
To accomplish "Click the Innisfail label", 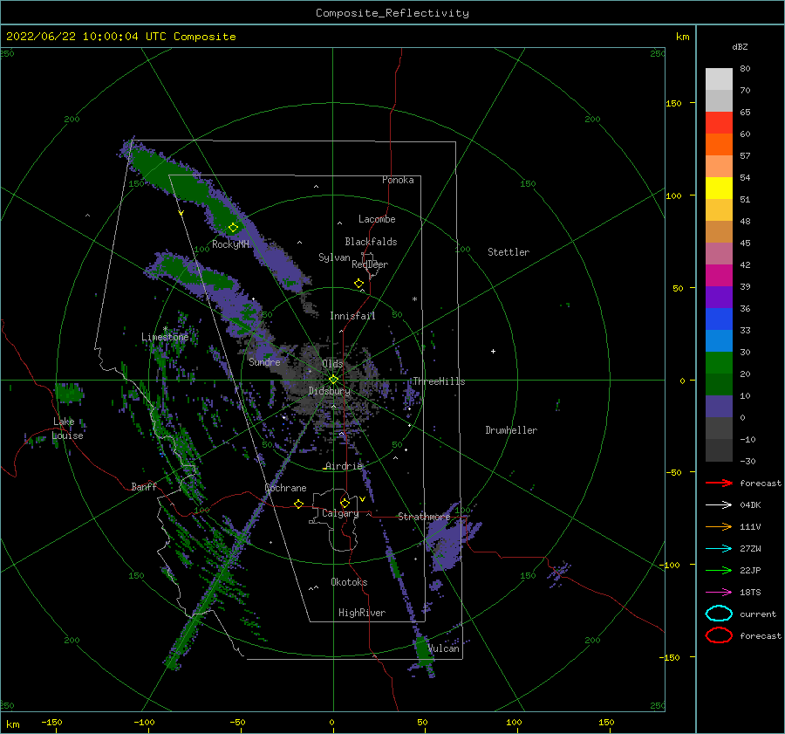I will click(352, 316).
